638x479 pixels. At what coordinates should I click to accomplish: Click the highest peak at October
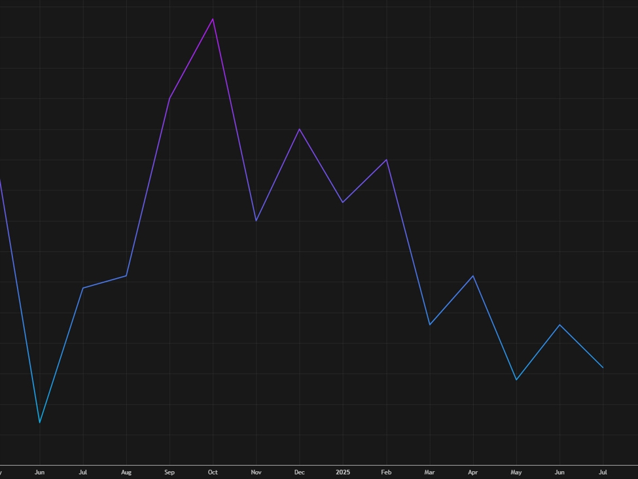tap(213, 19)
